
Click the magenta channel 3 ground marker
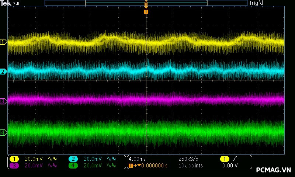[x=4, y=101]
